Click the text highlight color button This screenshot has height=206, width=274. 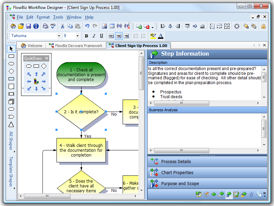(x=153, y=36)
